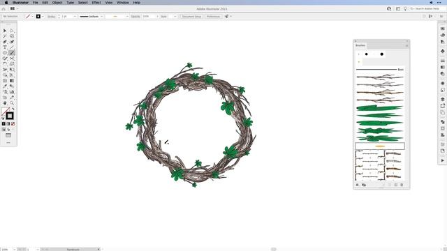Select the Zoom magnifier tool
Screen dimensions: 447x251
click(12, 103)
